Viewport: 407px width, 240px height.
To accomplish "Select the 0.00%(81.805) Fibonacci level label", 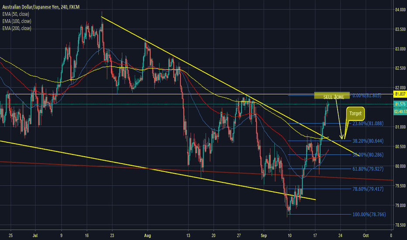I will point(367,96).
